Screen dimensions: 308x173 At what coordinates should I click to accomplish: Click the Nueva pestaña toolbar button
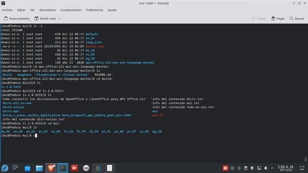coord(17,18)
